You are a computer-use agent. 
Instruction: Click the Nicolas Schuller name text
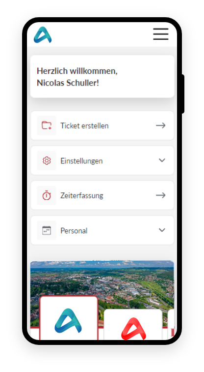[68, 83]
